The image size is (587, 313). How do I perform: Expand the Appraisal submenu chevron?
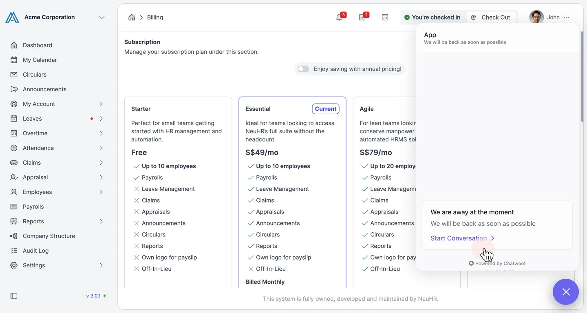click(x=101, y=177)
